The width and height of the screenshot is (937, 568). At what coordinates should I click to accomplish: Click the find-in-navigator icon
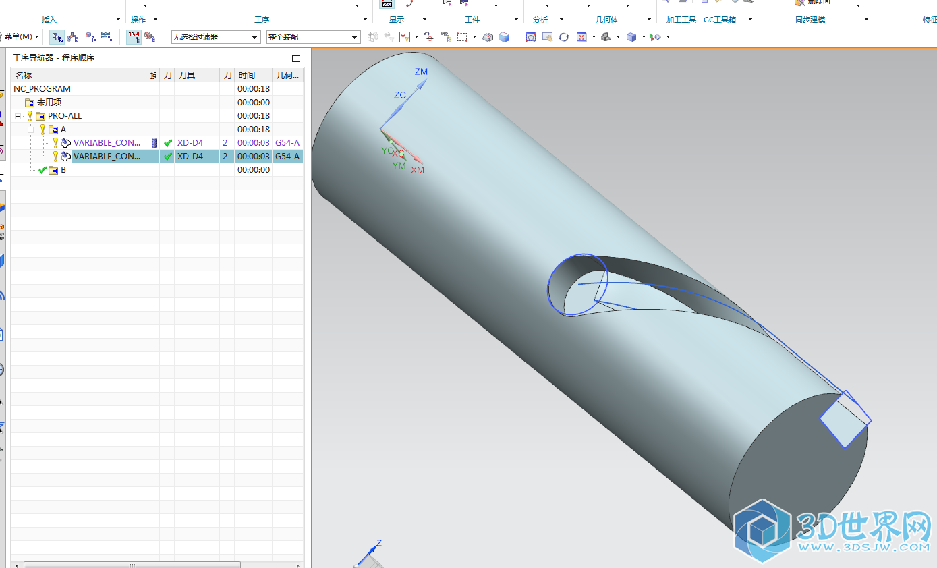446,37
